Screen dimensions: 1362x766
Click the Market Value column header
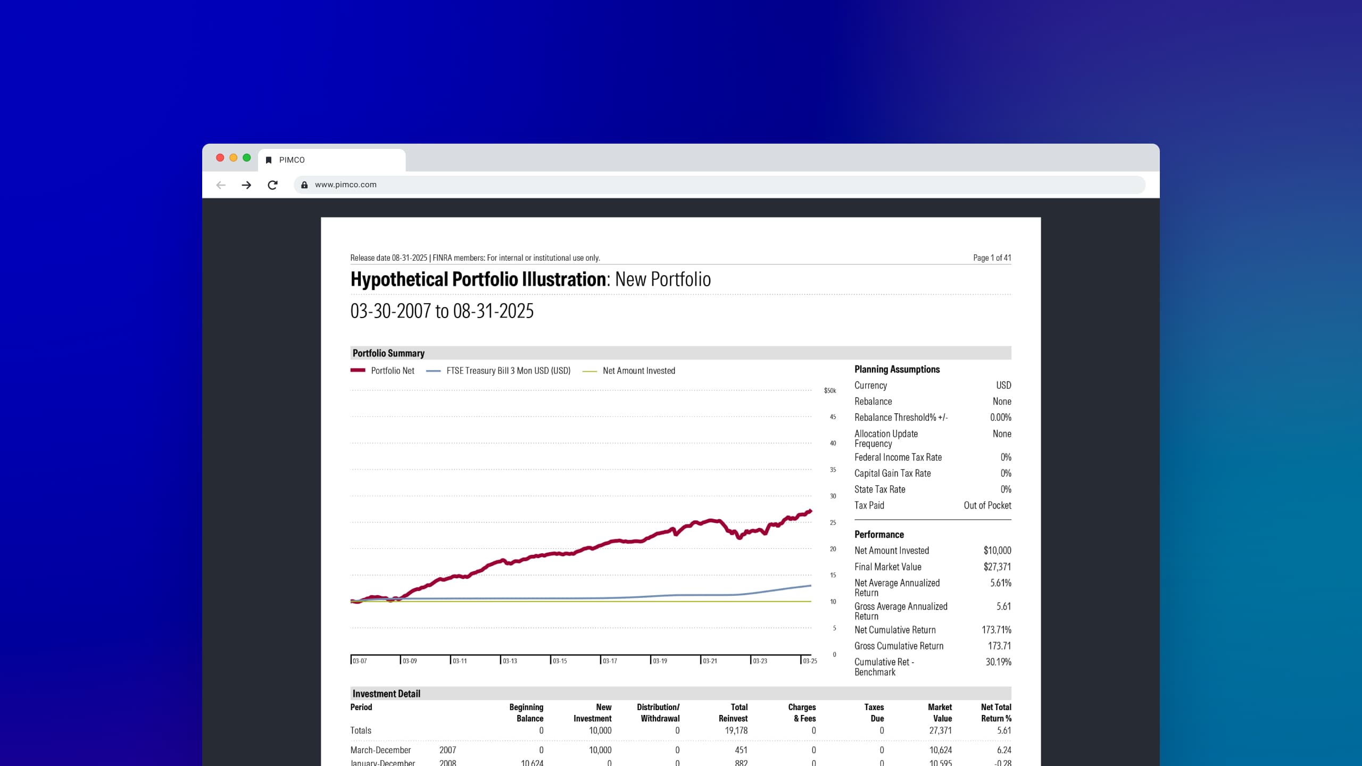940,713
